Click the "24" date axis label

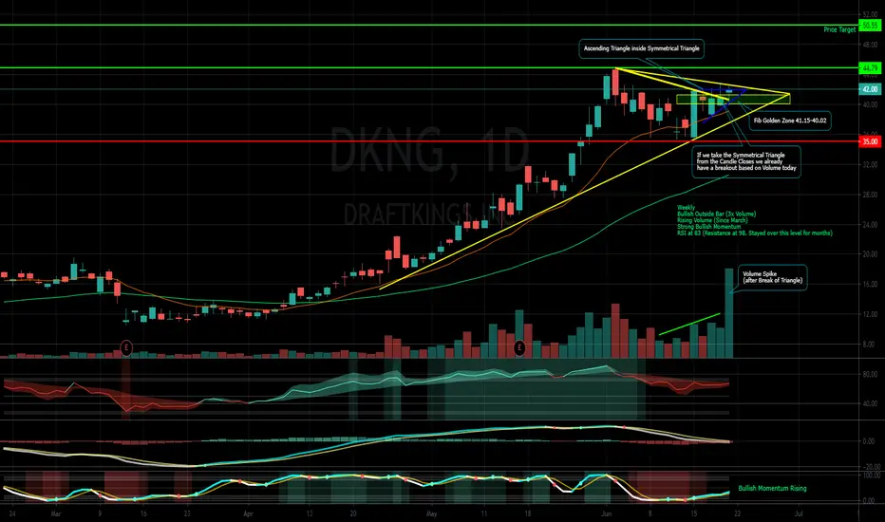point(11,514)
